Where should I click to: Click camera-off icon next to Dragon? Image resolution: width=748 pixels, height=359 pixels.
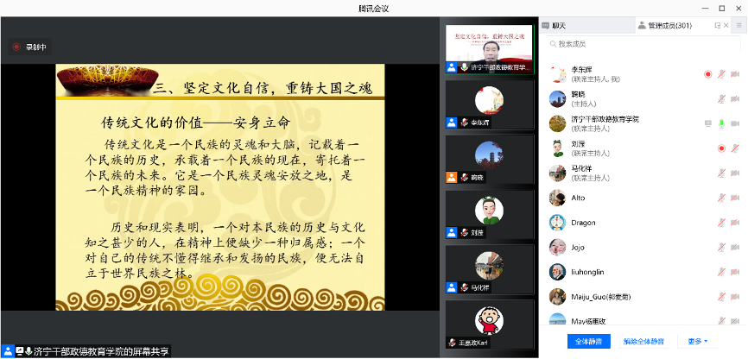(x=734, y=223)
